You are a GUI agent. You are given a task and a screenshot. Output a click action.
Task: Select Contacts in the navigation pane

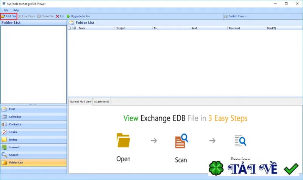tap(33, 124)
